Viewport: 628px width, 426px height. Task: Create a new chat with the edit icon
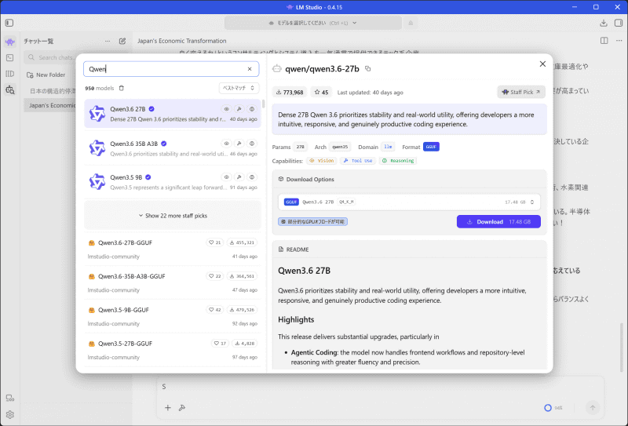(x=122, y=41)
